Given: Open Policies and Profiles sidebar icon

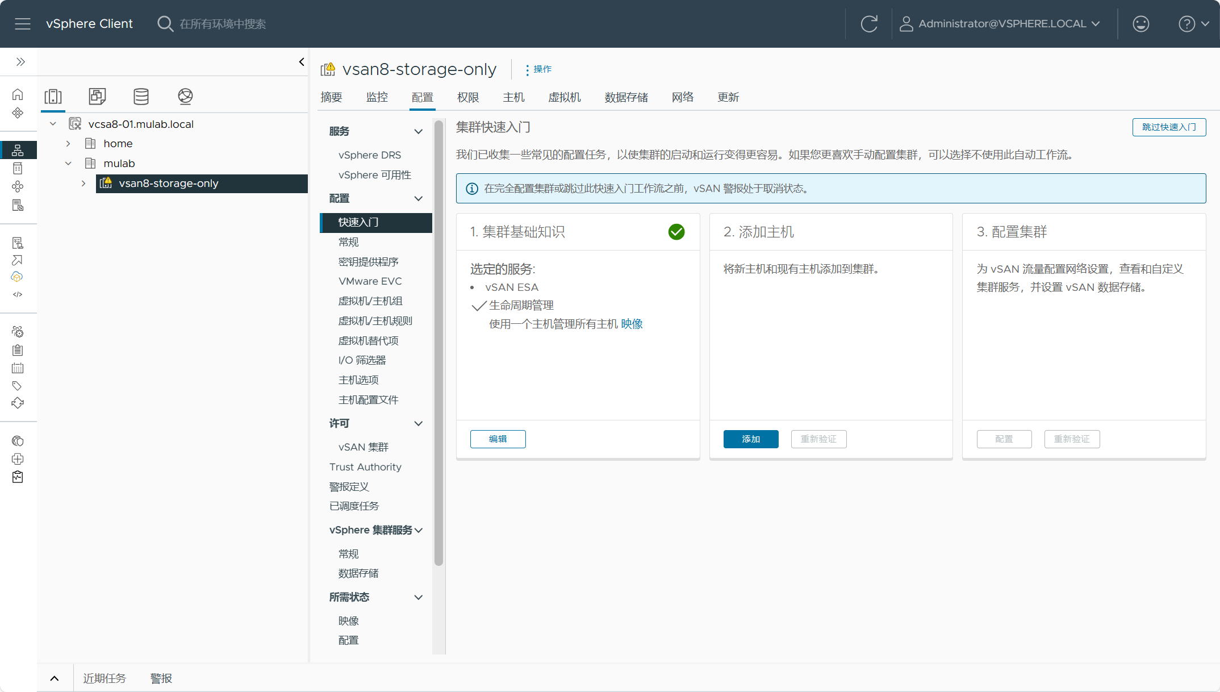Looking at the screenshot, I should point(18,243).
